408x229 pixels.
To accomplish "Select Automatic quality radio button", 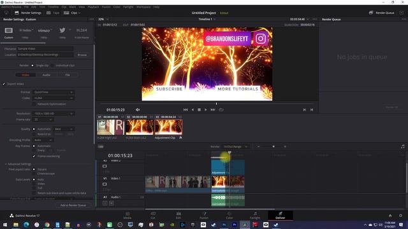I will pos(34,129).
